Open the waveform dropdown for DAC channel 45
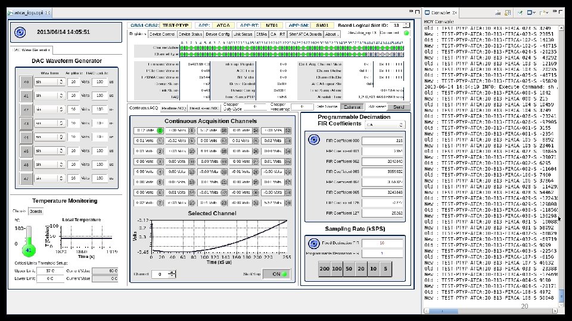The image size is (572, 321). coord(49,150)
